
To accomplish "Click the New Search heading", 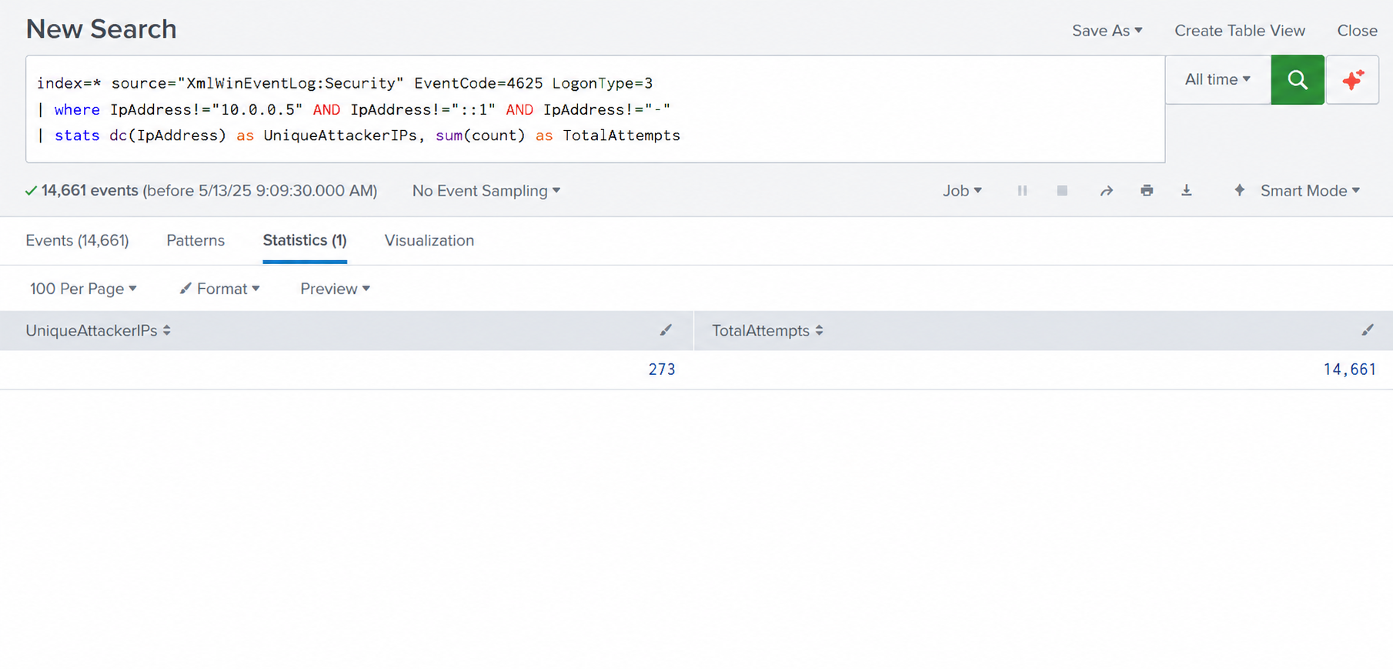I will [x=102, y=29].
